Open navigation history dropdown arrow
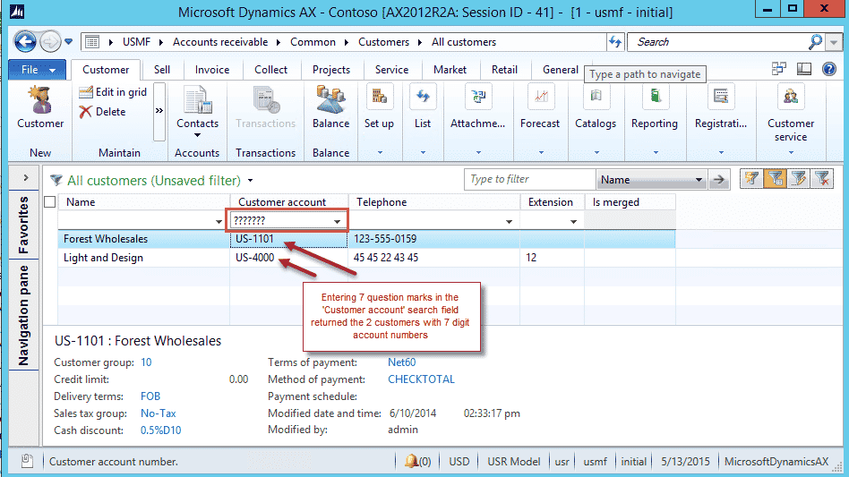The width and height of the screenshot is (849, 477). 69,41
